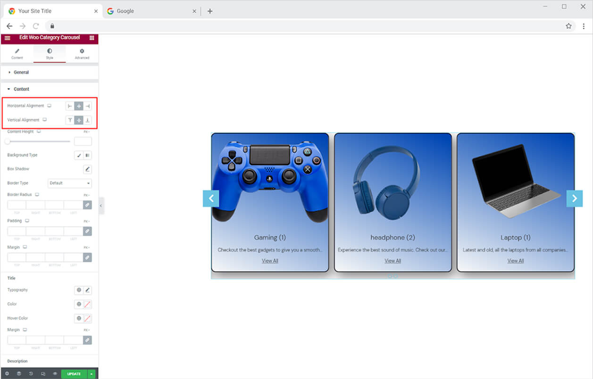
Task: Click link-values icon for Border Radius
Action: pos(87,205)
